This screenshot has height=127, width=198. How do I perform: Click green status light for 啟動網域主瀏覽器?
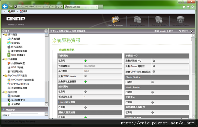coord(86,81)
